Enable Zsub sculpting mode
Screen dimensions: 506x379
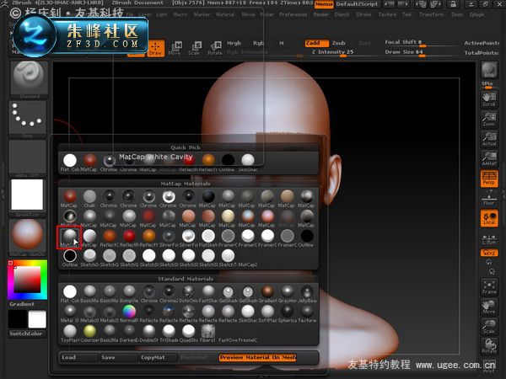click(x=339, y=43)
